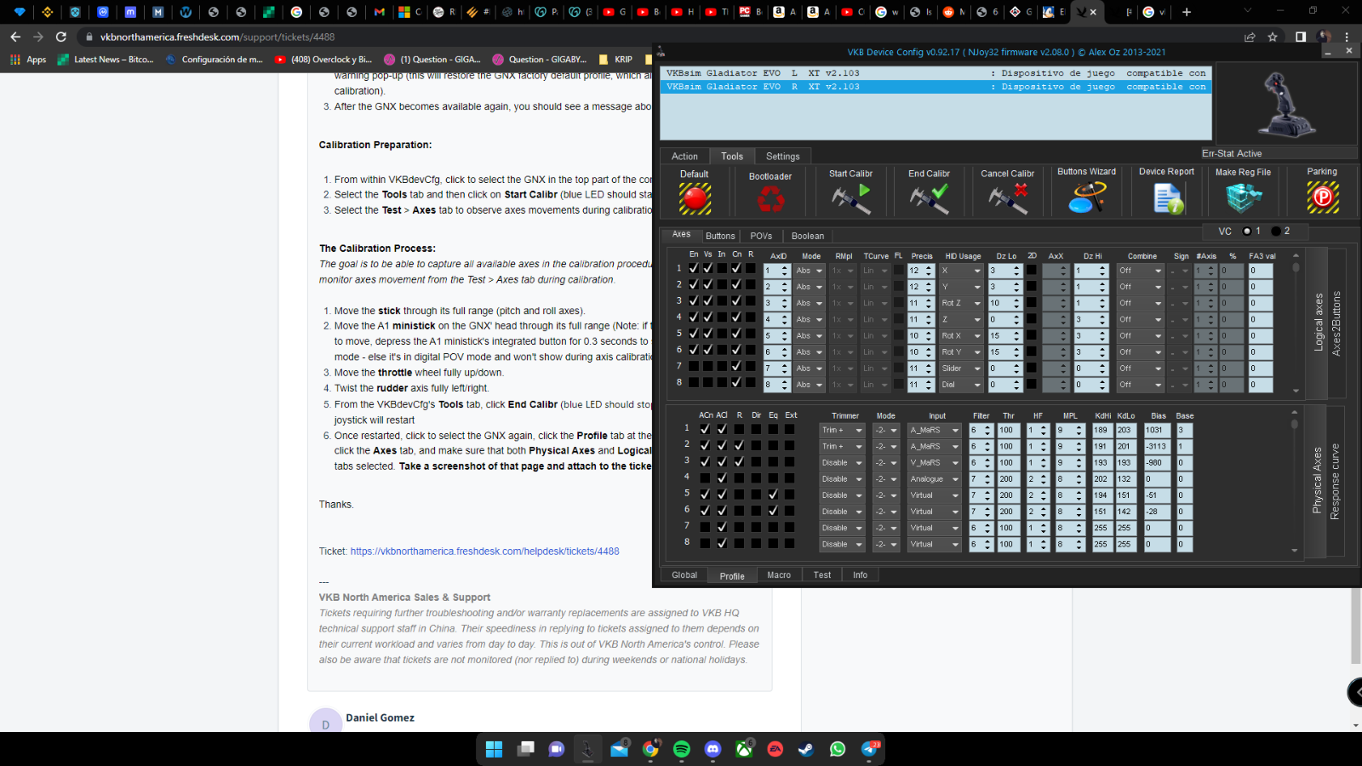Open Steam from the taskbar
Image resolution: width=1362 pixels, height=766 pixels.
pyautogui.click(x=805, y=749)
